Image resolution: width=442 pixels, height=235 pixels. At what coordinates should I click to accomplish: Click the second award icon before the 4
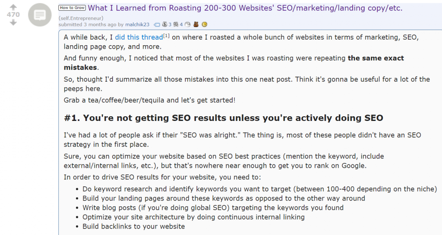point(176,25)
